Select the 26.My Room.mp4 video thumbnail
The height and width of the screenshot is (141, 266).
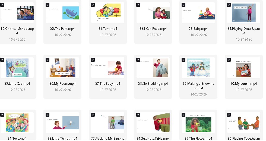tap(62, 68)
